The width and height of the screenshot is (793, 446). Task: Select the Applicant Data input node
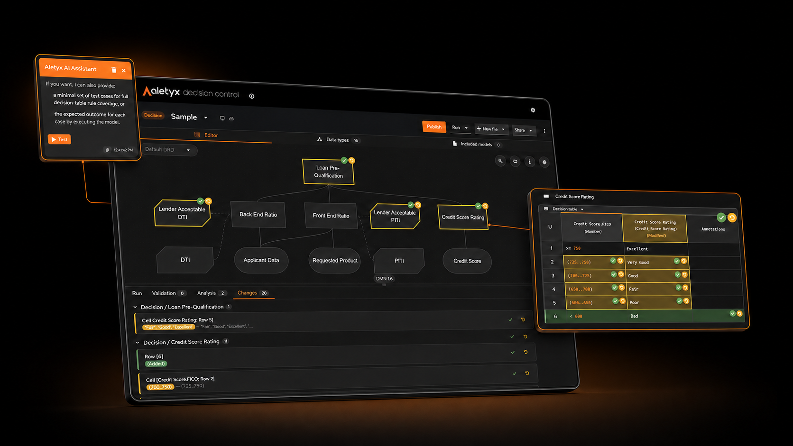[x=261, y=260]
